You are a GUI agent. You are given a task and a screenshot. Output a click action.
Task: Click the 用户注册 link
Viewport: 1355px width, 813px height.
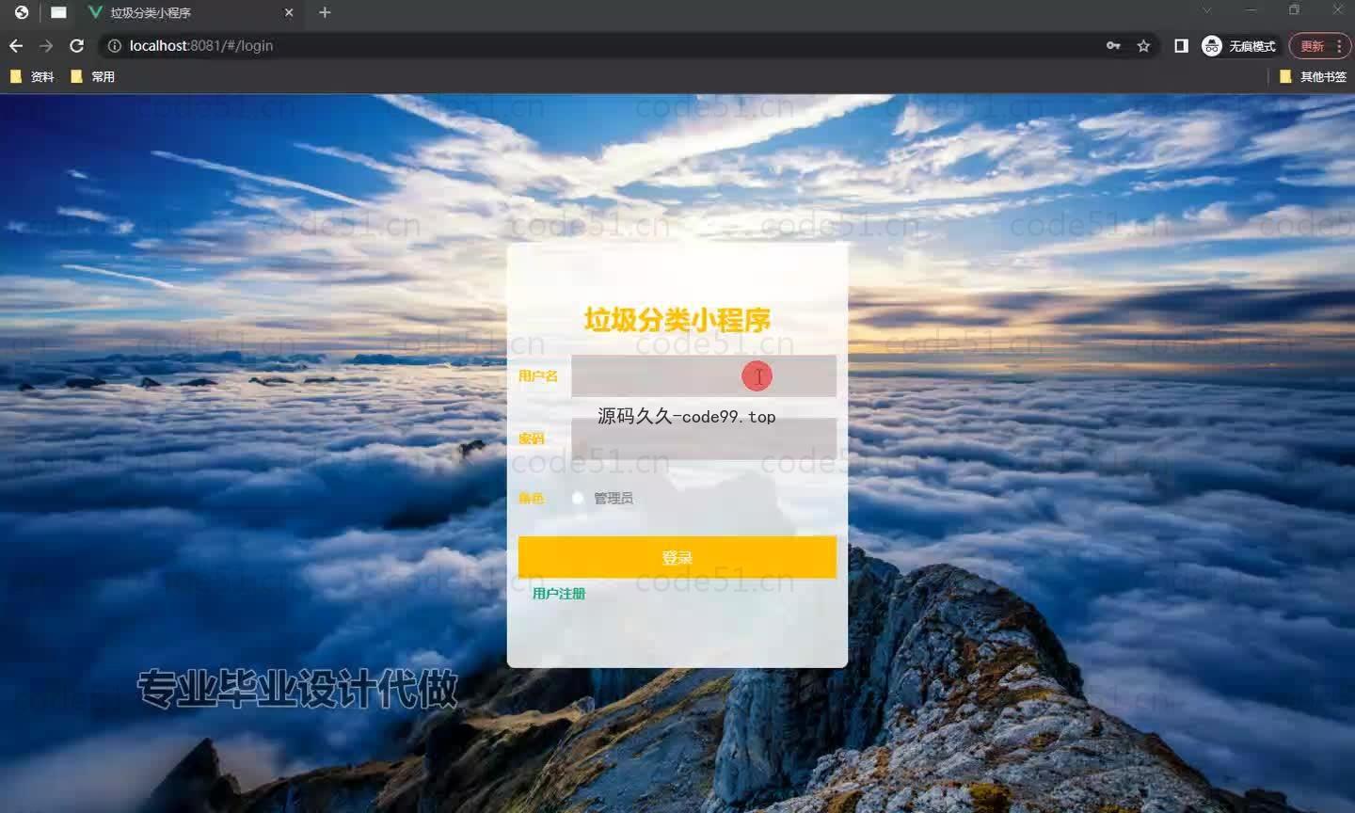point(559,594)
